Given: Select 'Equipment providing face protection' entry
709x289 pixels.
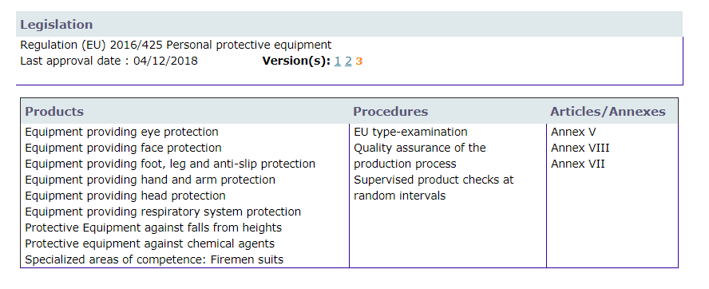Looking at the screenshot, I should click(123, 148).
